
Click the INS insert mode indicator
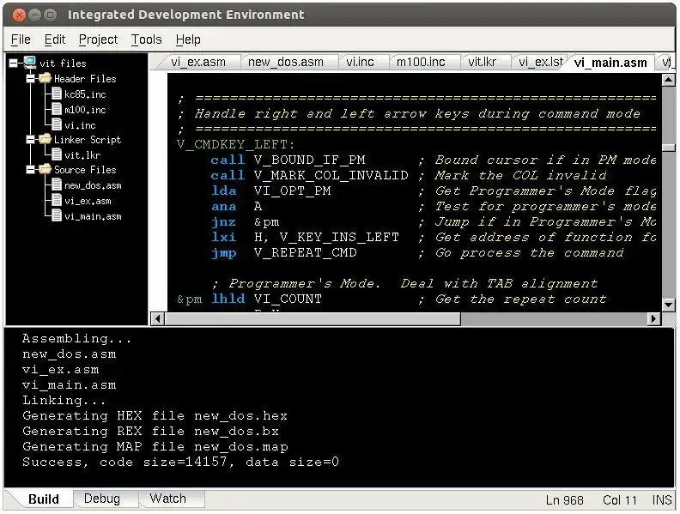click(x=662, y=500)
